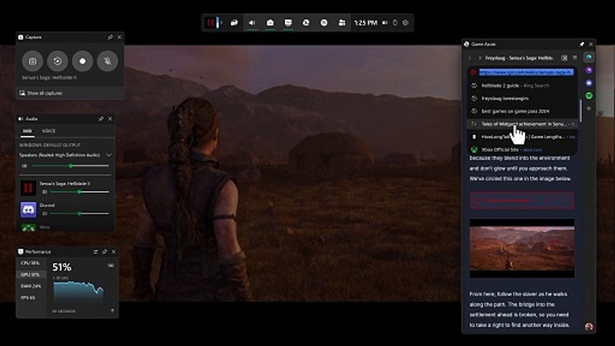The height and width of the screenshot is (346, 615).
Task: Pin the Capture widget
Action: pyautogui.click(x=110, y=37)
